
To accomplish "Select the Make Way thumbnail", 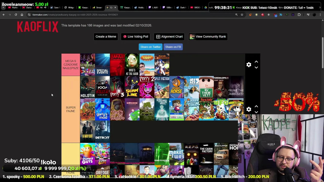I will 177,154.
